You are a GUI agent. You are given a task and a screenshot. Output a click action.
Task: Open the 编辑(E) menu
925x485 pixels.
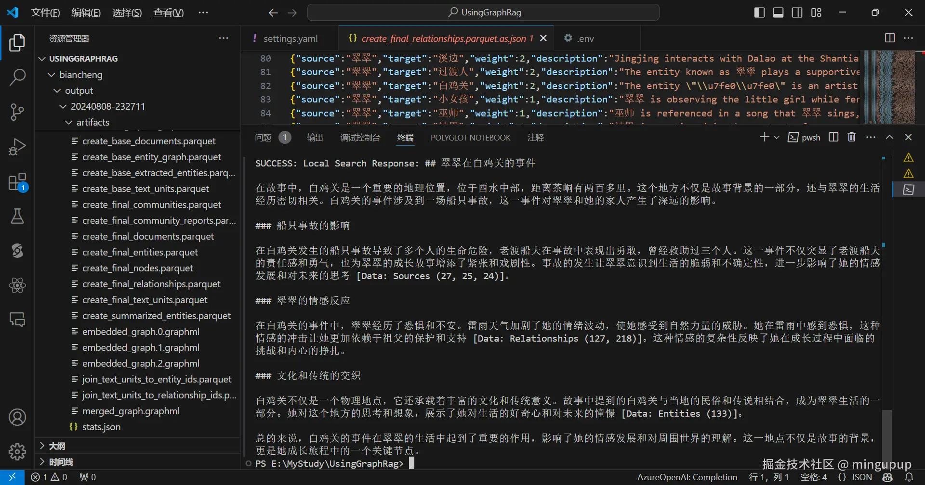click(x=86, y=13)
